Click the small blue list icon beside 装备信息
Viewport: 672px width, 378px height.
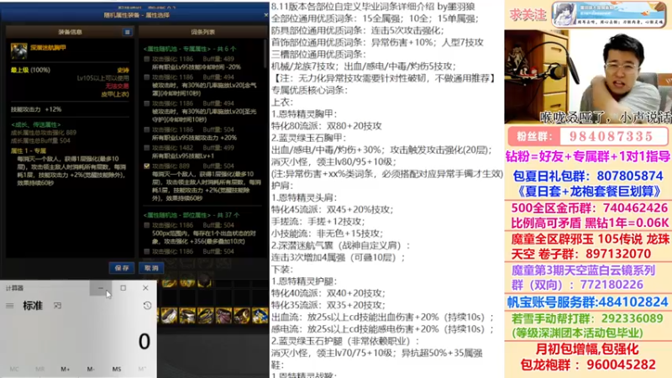pyautogui.click(x=128, y=32)
